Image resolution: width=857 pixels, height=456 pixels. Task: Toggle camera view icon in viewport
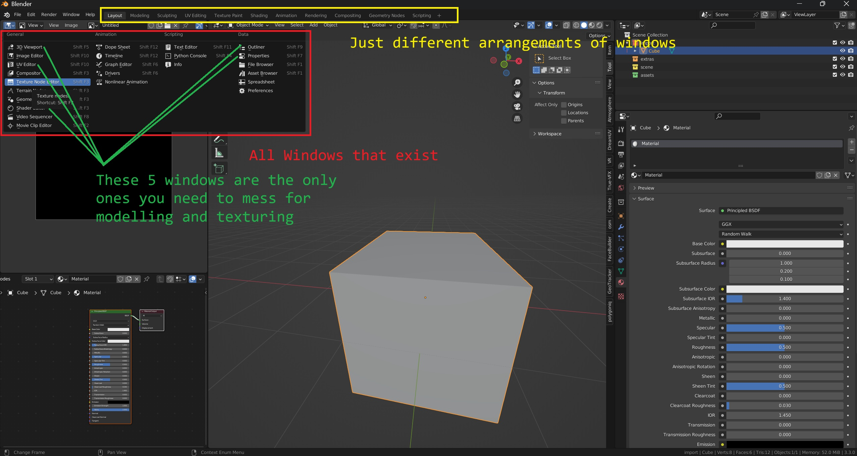pyautogui.click(x=517, y=107)
